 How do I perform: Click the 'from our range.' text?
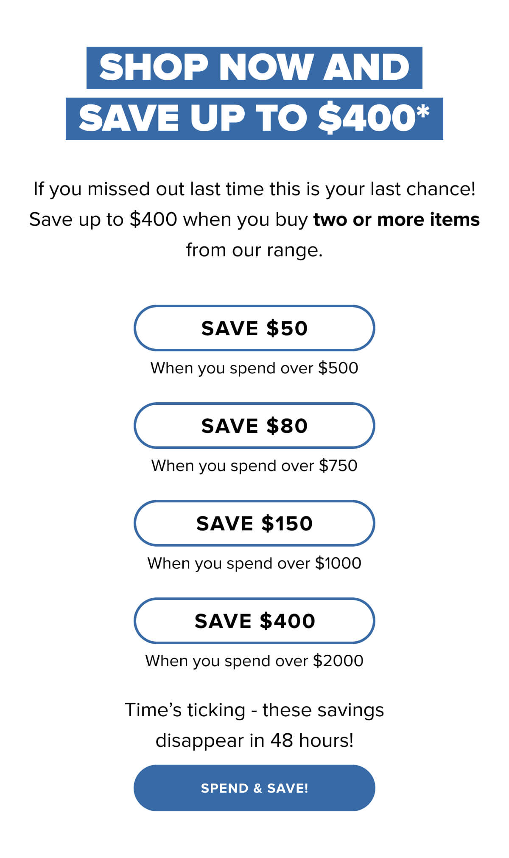point(254,250)
